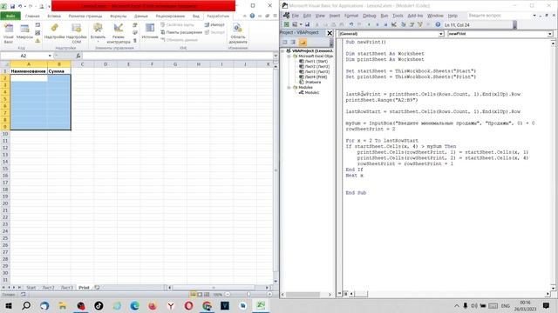Click View Object icon in Project panel
558x313 pixels.
pos(293,43)
